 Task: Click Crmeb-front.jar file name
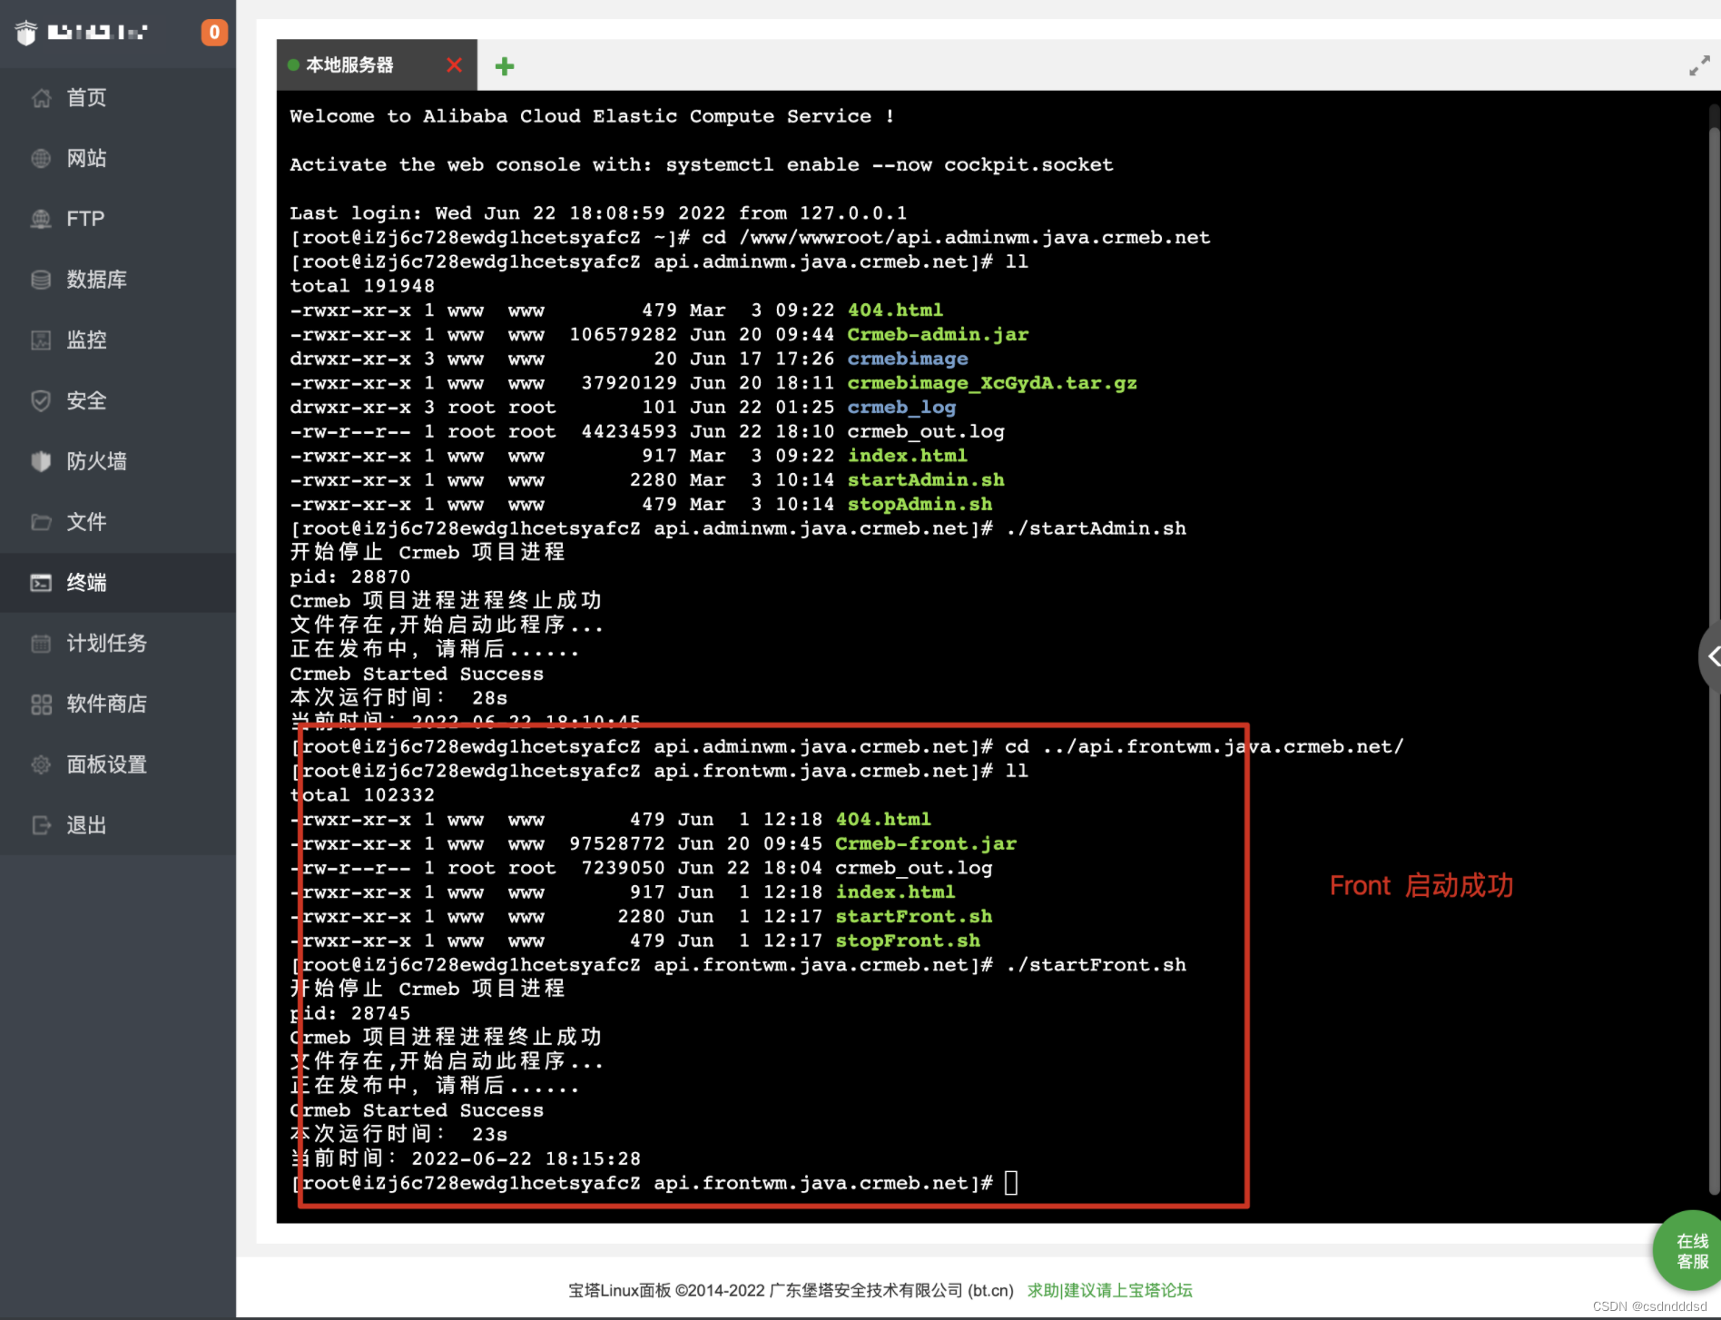(926, 843)
